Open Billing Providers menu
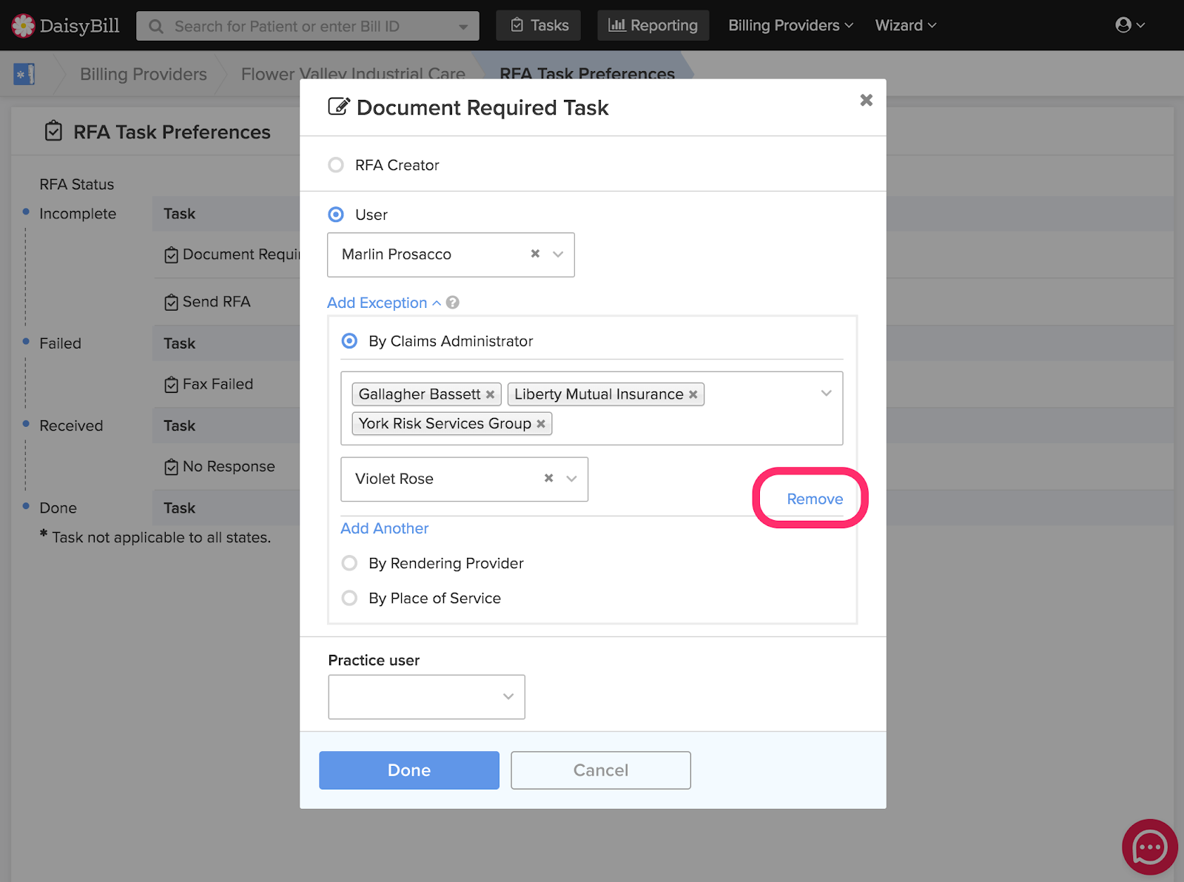The width and height of the screenshot is (1184, 882). (x=790, y=25)
